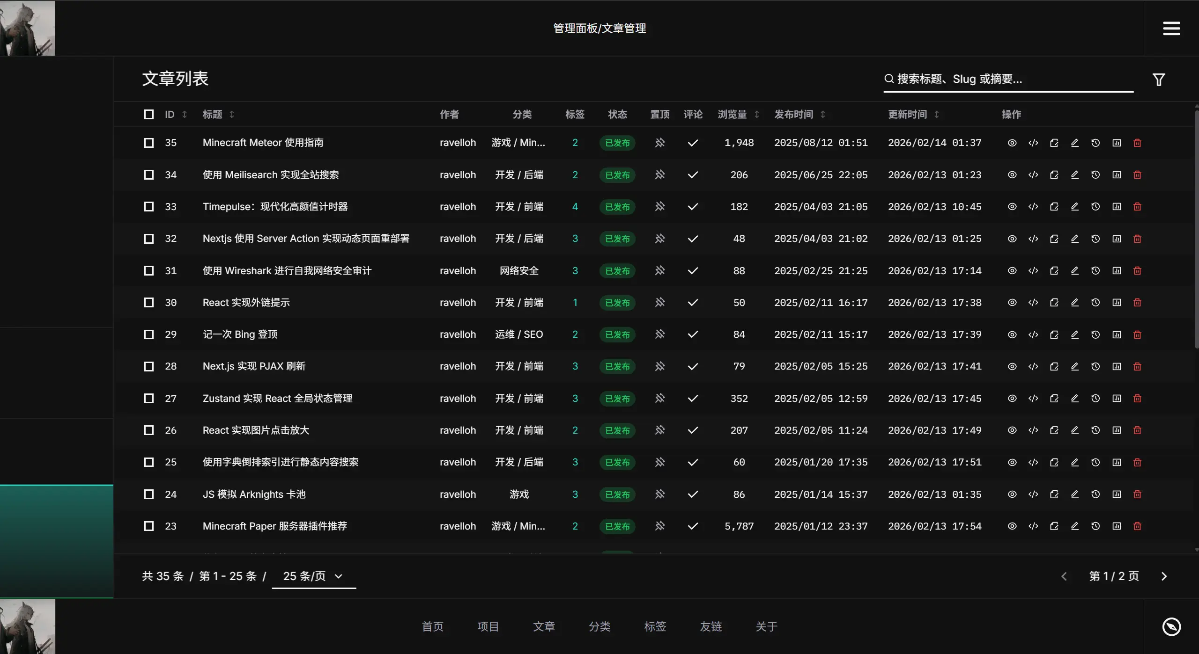Click the page-edit icon for article 29
Image resolution: width=1199 pixels, height=654 pixels.
[1054, 334]
